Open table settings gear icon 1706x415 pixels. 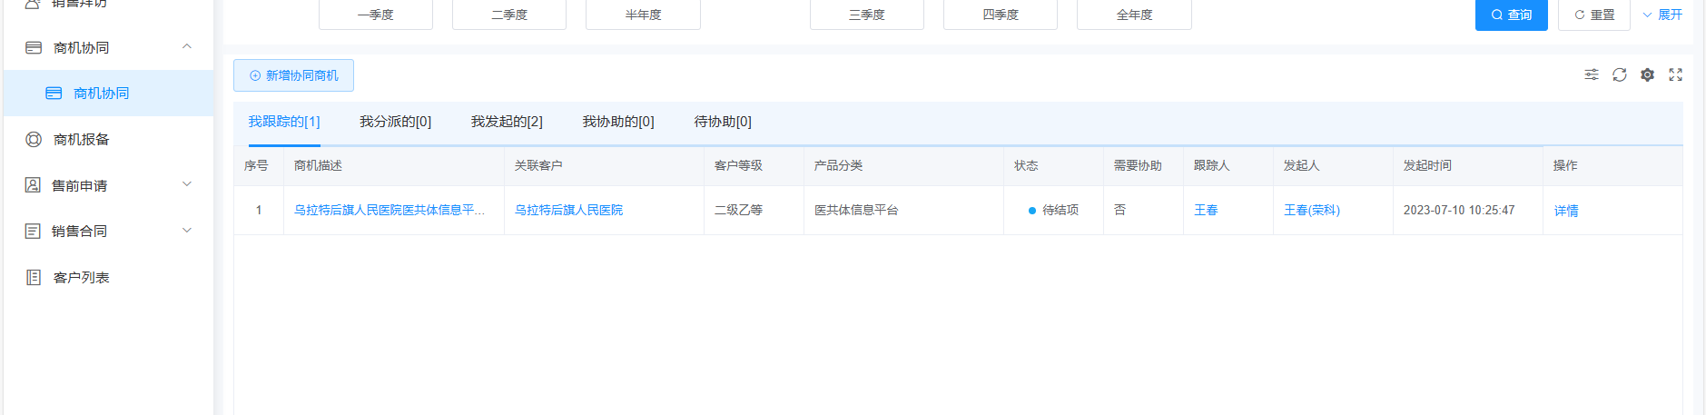[1647, 74]
